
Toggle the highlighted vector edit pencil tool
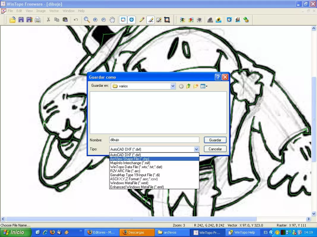150,20
